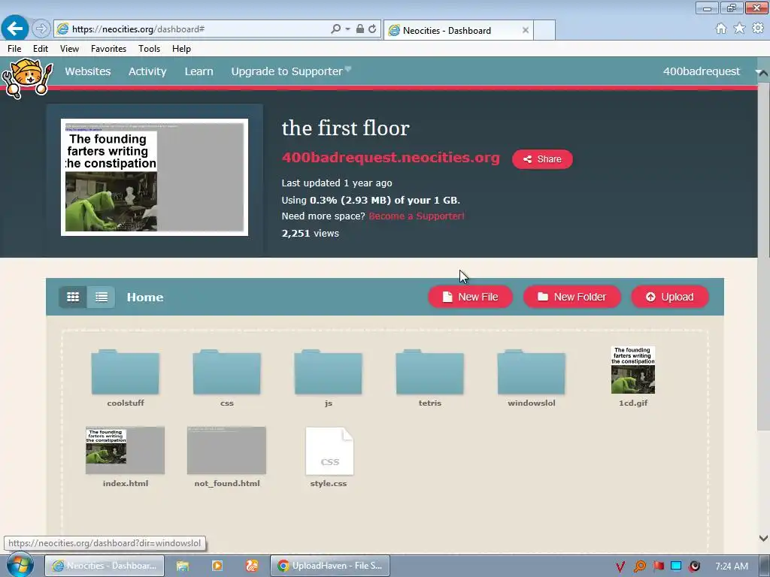Click the 'coolstuff' folder name text

pos(126,403)
